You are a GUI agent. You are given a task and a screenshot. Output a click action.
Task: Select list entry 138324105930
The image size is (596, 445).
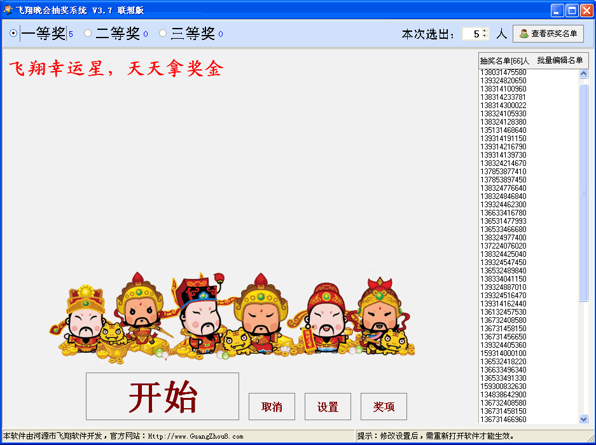pyautogui.click(x=503, y=114)
